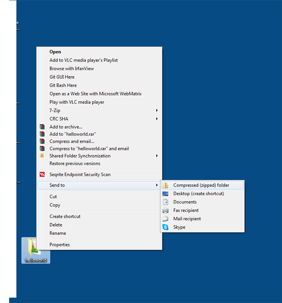
Task: Choose Copy from the context menu
Action: click(100, 205)
